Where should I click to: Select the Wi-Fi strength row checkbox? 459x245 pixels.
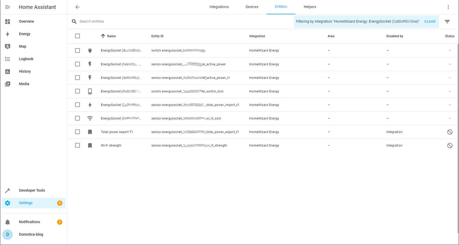click(77, 146)
